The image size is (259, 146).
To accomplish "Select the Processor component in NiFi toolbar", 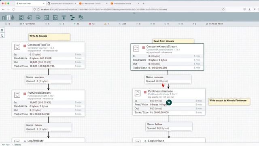I will click(x=21, y=17).
